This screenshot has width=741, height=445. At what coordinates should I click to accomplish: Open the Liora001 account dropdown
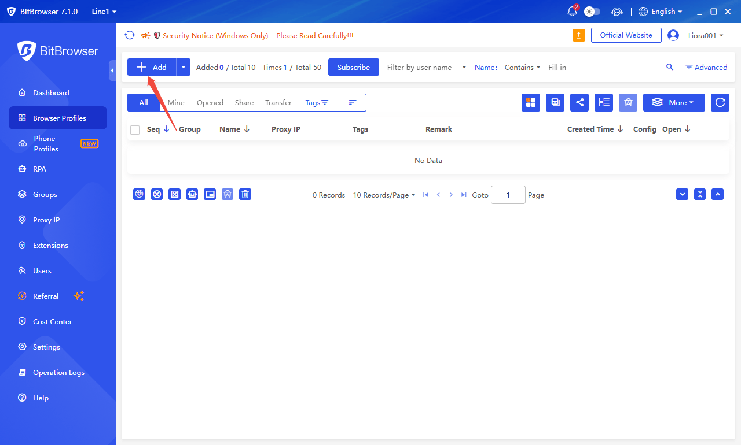coord(706,35)
